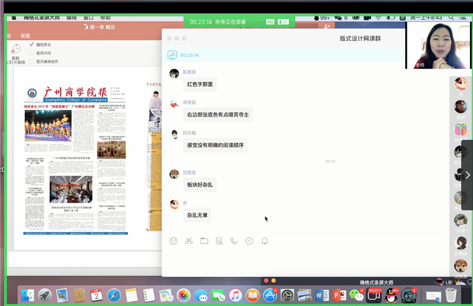The image size is (473, 306).
Task: Switch to the 视图 ribbon tab
Action: tap(25, 36)
